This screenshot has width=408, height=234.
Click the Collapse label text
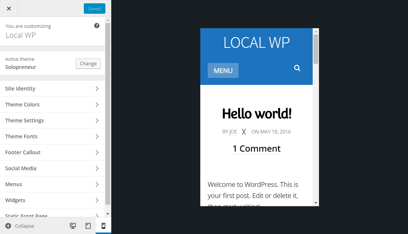24,226
